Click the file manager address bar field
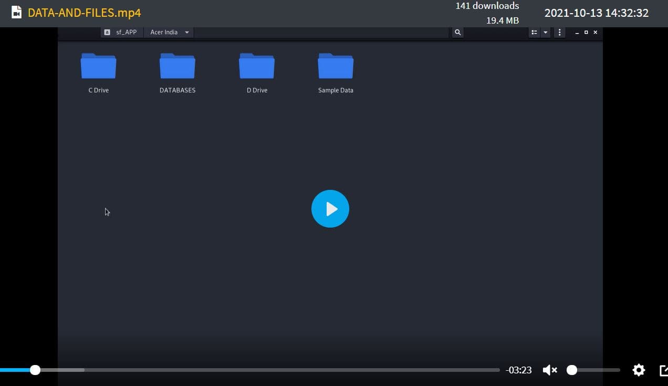The image size is (668, 386). coord(322,33)
